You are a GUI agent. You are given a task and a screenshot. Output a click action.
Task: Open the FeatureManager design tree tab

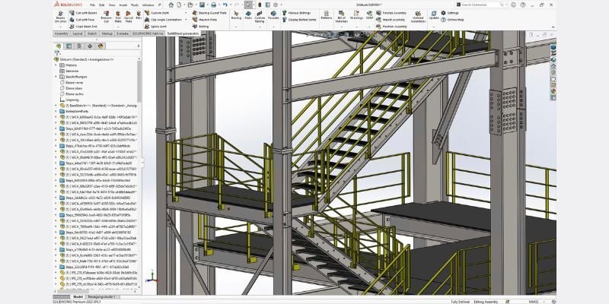(59, 46)
